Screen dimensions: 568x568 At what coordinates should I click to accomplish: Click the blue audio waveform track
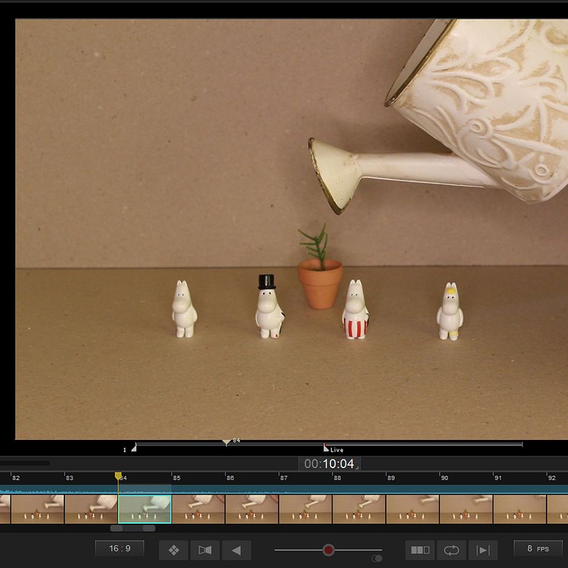284,490
